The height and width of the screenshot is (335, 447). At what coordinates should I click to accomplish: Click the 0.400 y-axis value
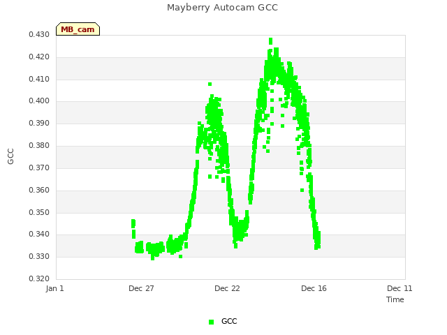pos(39,100)
